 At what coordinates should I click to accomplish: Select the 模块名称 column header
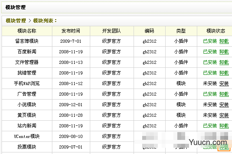27,31
